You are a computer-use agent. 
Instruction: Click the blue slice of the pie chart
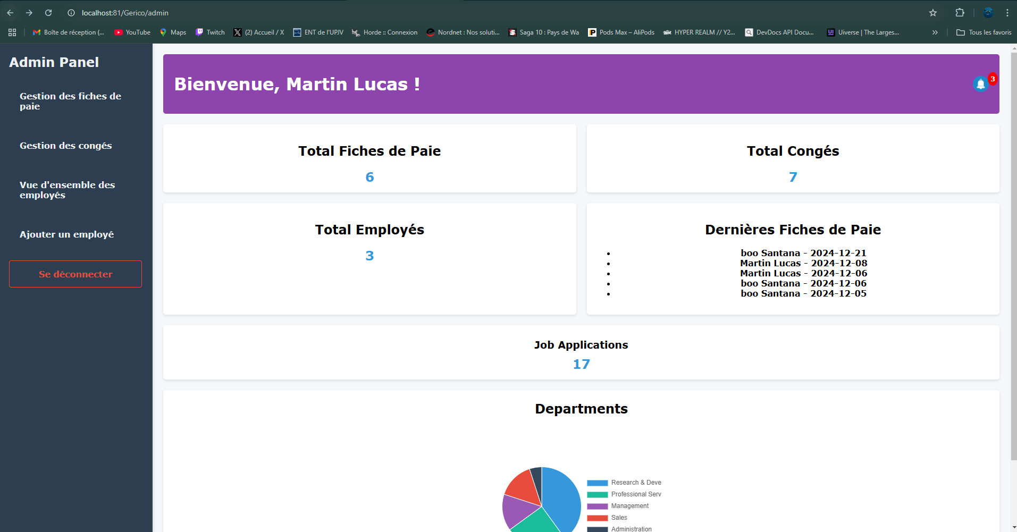(x=562, y=500)
